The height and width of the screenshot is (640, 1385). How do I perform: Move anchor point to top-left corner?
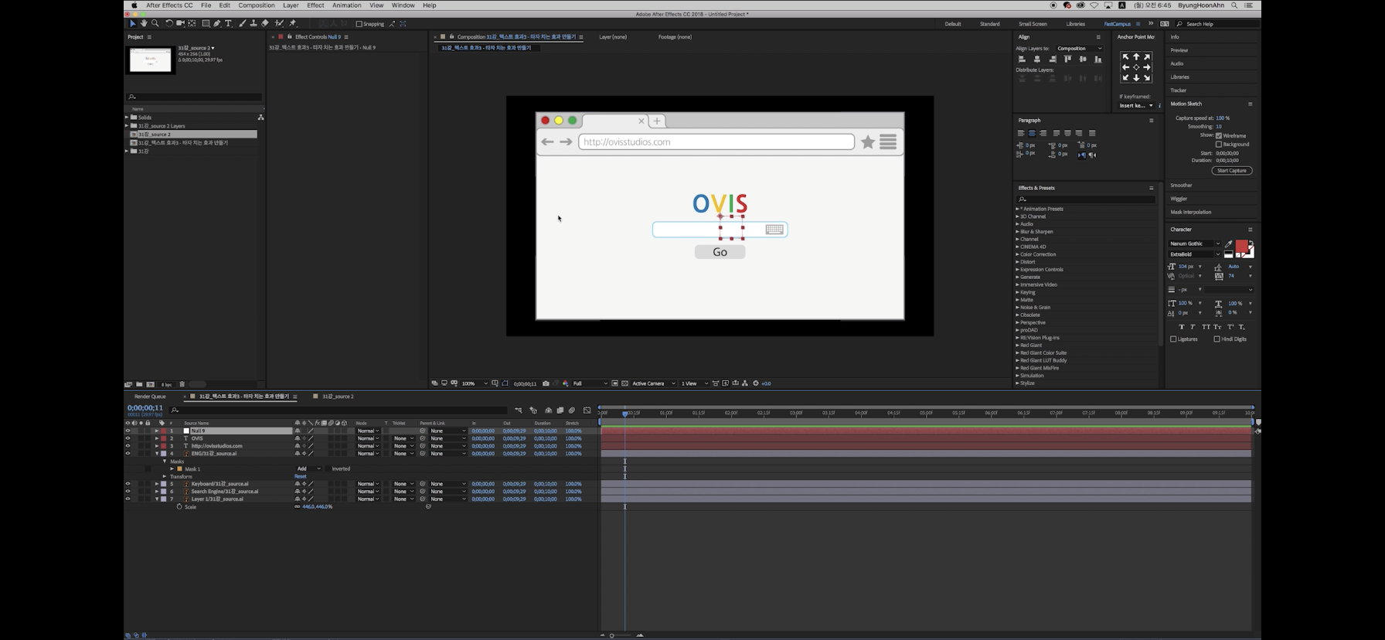(x=1125, y=57)
